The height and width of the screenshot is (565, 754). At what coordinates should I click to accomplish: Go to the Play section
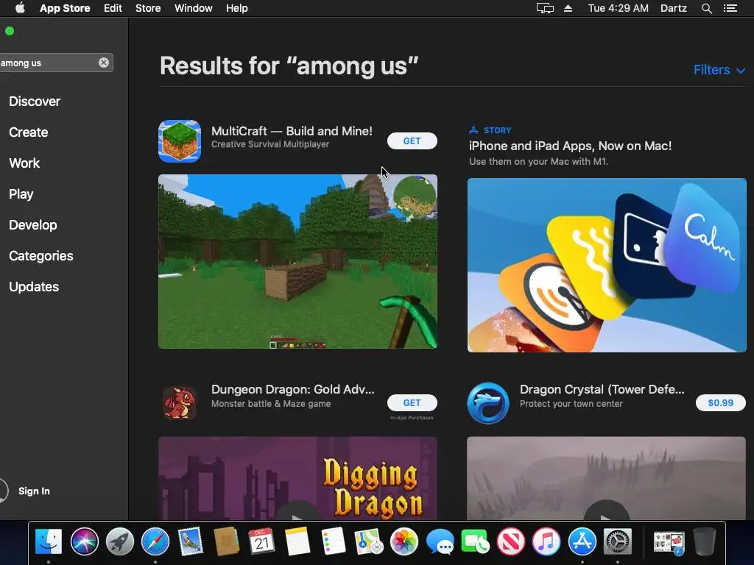coord(21,194)
